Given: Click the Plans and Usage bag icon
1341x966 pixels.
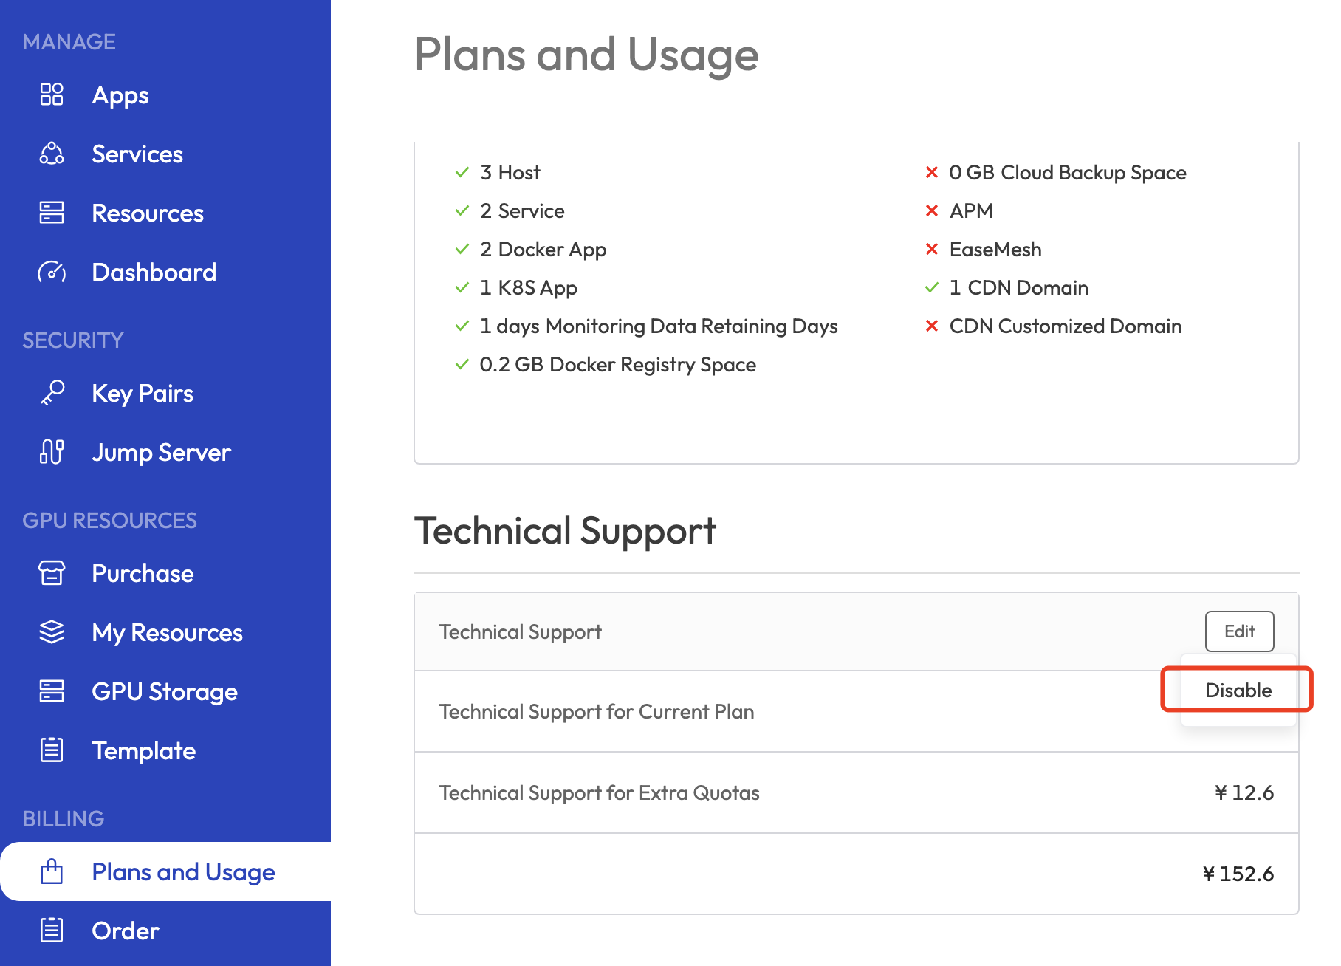Looking at the screenshot, I should pyautogui.click(x=52, y=871).
